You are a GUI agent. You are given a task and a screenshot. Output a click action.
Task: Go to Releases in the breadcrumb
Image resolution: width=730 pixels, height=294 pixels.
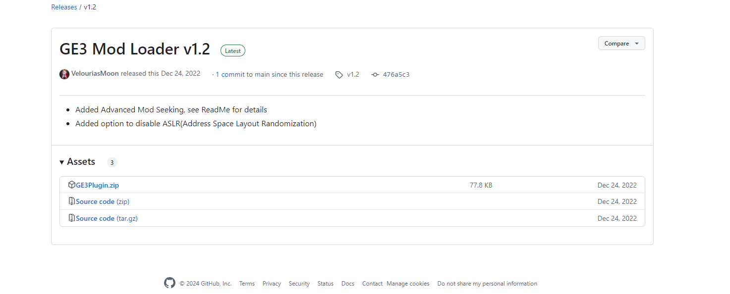(x=64, y=7)
